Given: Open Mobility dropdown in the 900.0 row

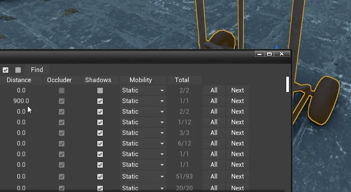Looking at the screenshot, I should click(143, 101).
